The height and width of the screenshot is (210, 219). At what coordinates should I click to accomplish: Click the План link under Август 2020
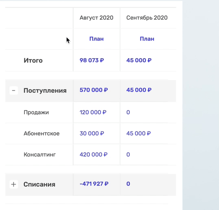coord(96,39)
